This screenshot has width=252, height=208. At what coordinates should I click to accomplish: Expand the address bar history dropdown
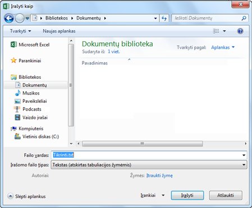[x=155, y=18]
